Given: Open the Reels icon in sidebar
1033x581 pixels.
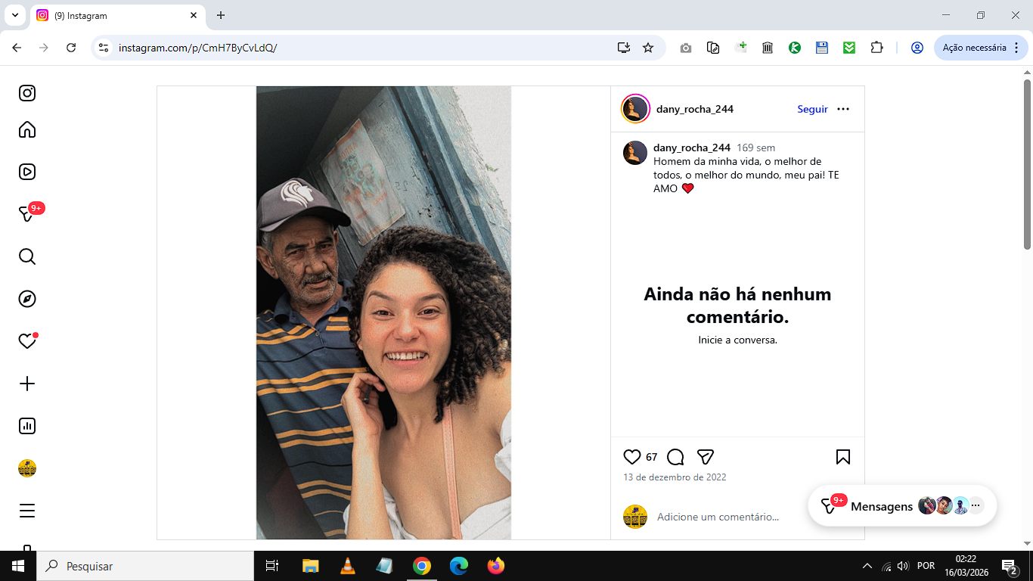Looking at the screenshot, I should tap(27, 172).
